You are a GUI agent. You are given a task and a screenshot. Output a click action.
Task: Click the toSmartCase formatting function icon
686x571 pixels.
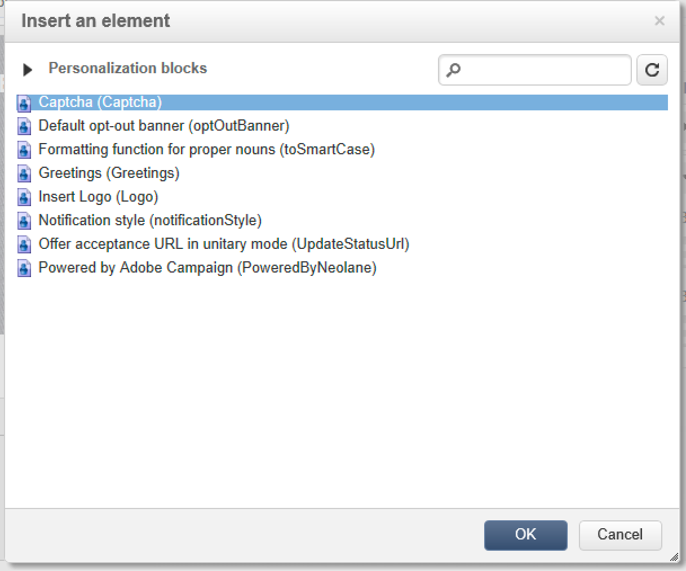coord(24,150)
